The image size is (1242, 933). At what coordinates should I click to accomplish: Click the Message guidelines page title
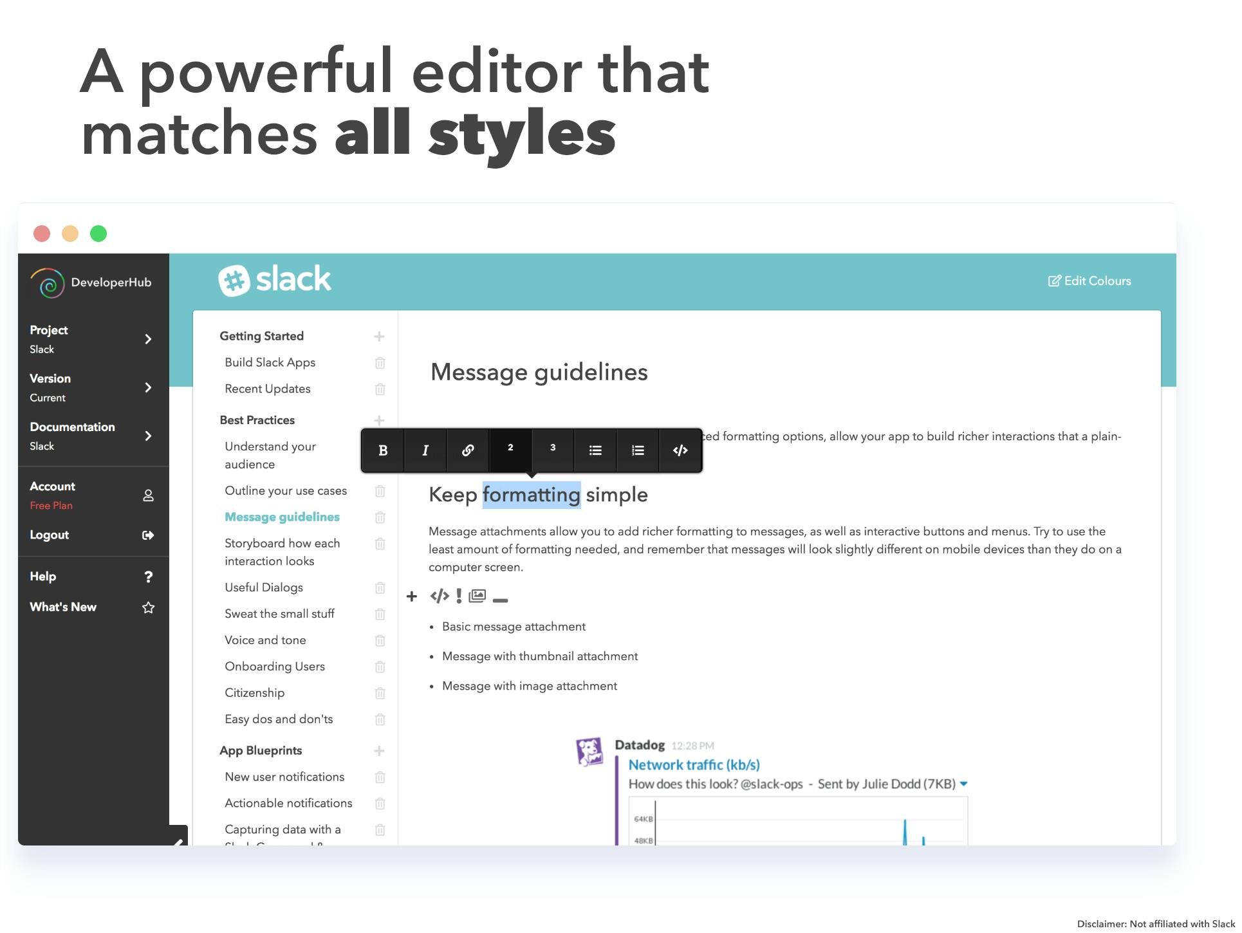539,372
